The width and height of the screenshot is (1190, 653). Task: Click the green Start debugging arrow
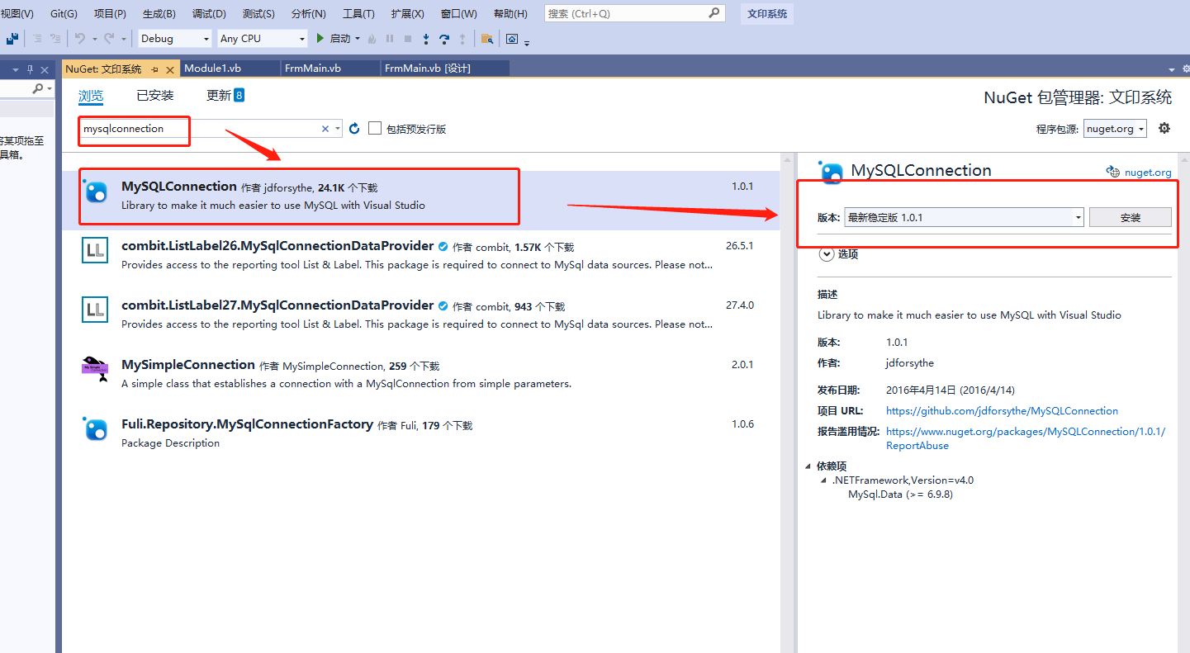[x=320, y=39]
